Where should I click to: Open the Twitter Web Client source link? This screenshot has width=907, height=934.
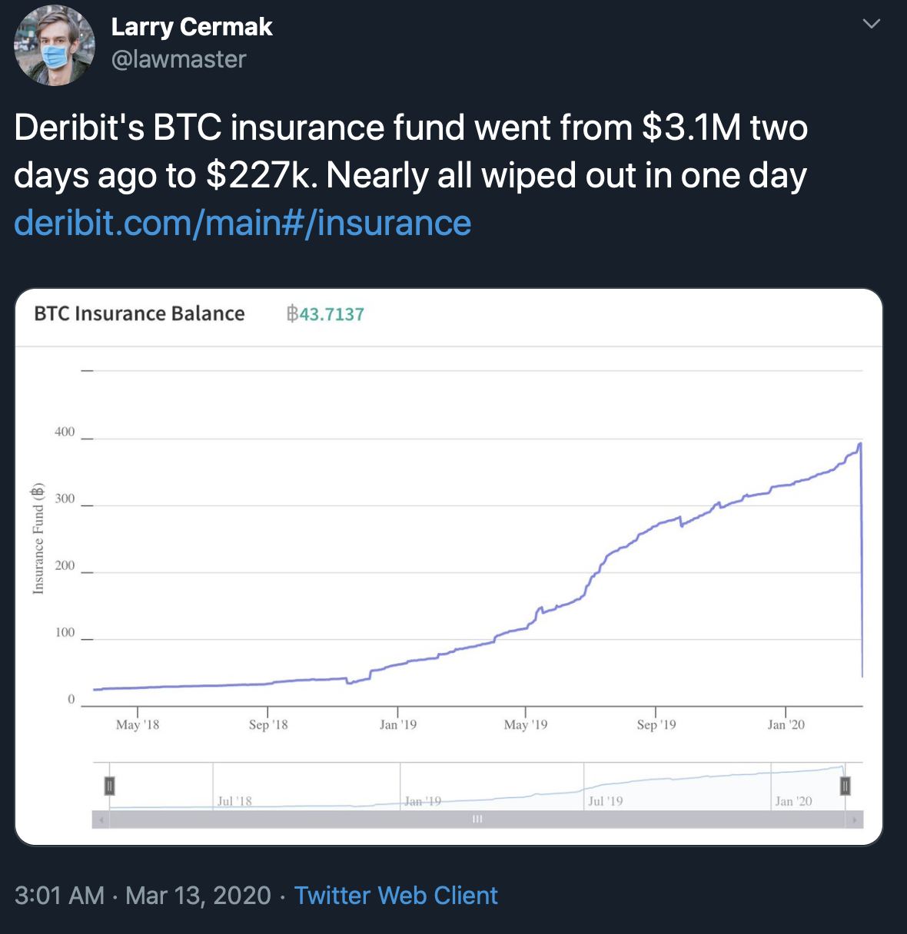point(396,896)
